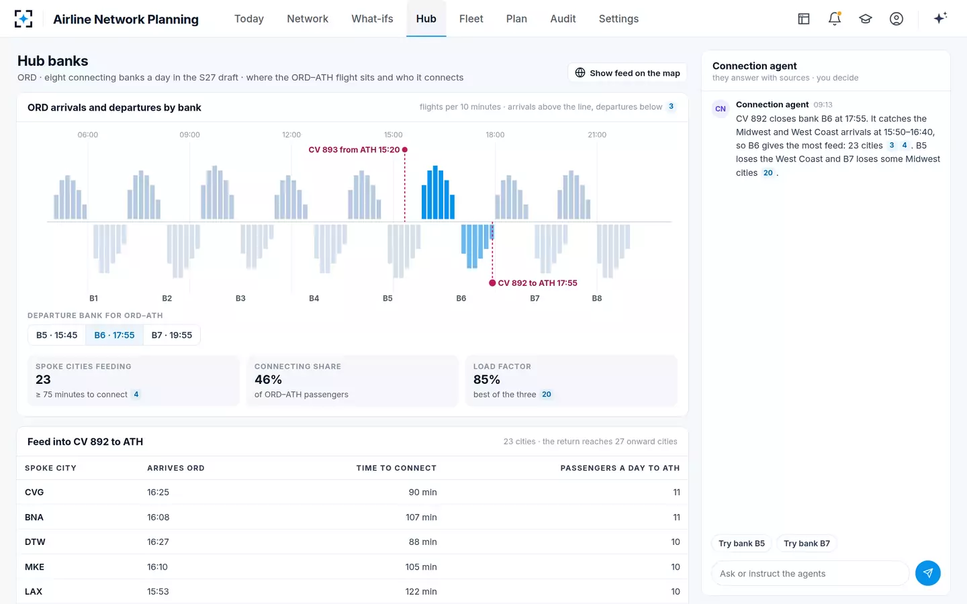The height and width of the screenshot is (604, 967).
Task: Open source badge 3 in chart header
Action: (x=671, y=107)
